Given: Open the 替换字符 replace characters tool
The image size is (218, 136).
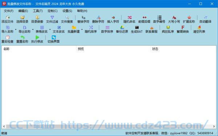Looking at the screenshot, I should [83, 19].
